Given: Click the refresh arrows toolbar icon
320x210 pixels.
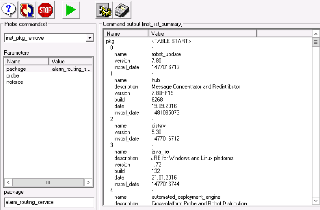Looking at the screenshot, I should 27,10.
